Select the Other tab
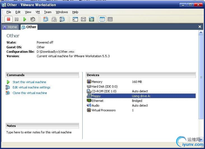Screen dimensions: 205x149 click(29, 27)
